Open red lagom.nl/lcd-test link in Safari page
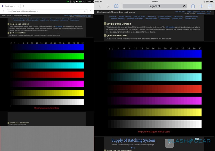 click(154, 131)
